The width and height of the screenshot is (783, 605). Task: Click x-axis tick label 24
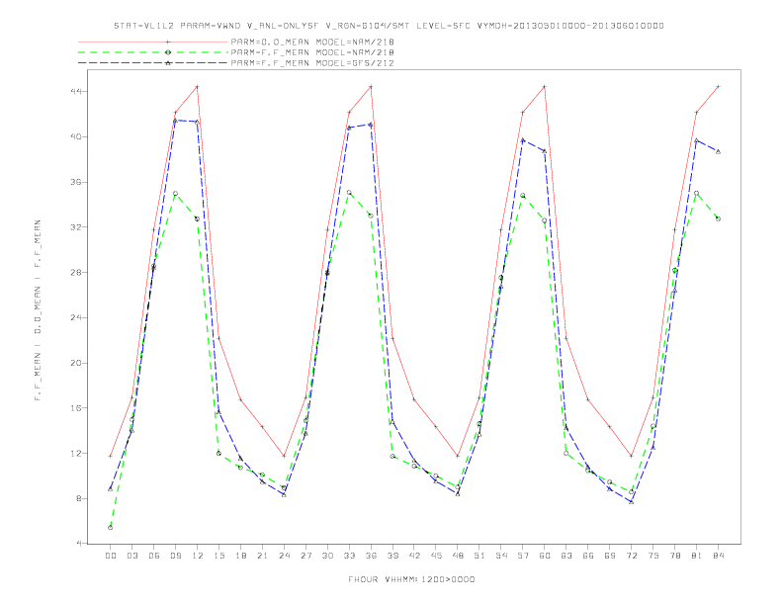click(x=284, y=556)
